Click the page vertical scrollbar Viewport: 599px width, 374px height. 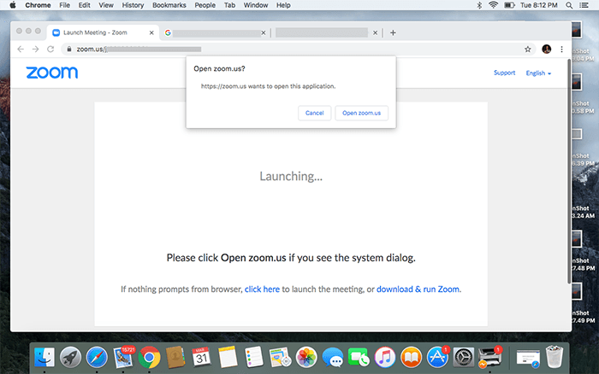pyautogui.click(x=569, y=171)
